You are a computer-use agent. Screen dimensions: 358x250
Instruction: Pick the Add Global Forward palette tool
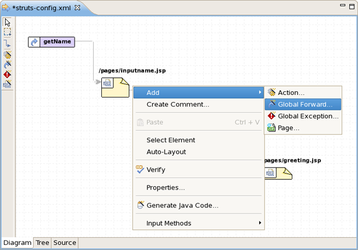pyautogui.click(x=7, y=64)
